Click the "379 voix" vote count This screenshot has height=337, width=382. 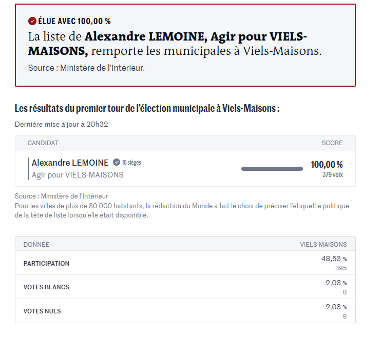(x=332, y=175)
